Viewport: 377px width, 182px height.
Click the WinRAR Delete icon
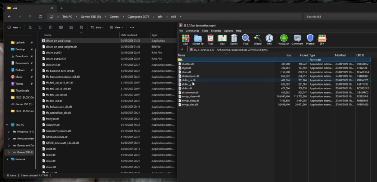234,40
